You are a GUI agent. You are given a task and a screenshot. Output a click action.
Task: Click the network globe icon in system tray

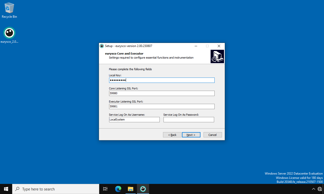click(x=320, y=189)
